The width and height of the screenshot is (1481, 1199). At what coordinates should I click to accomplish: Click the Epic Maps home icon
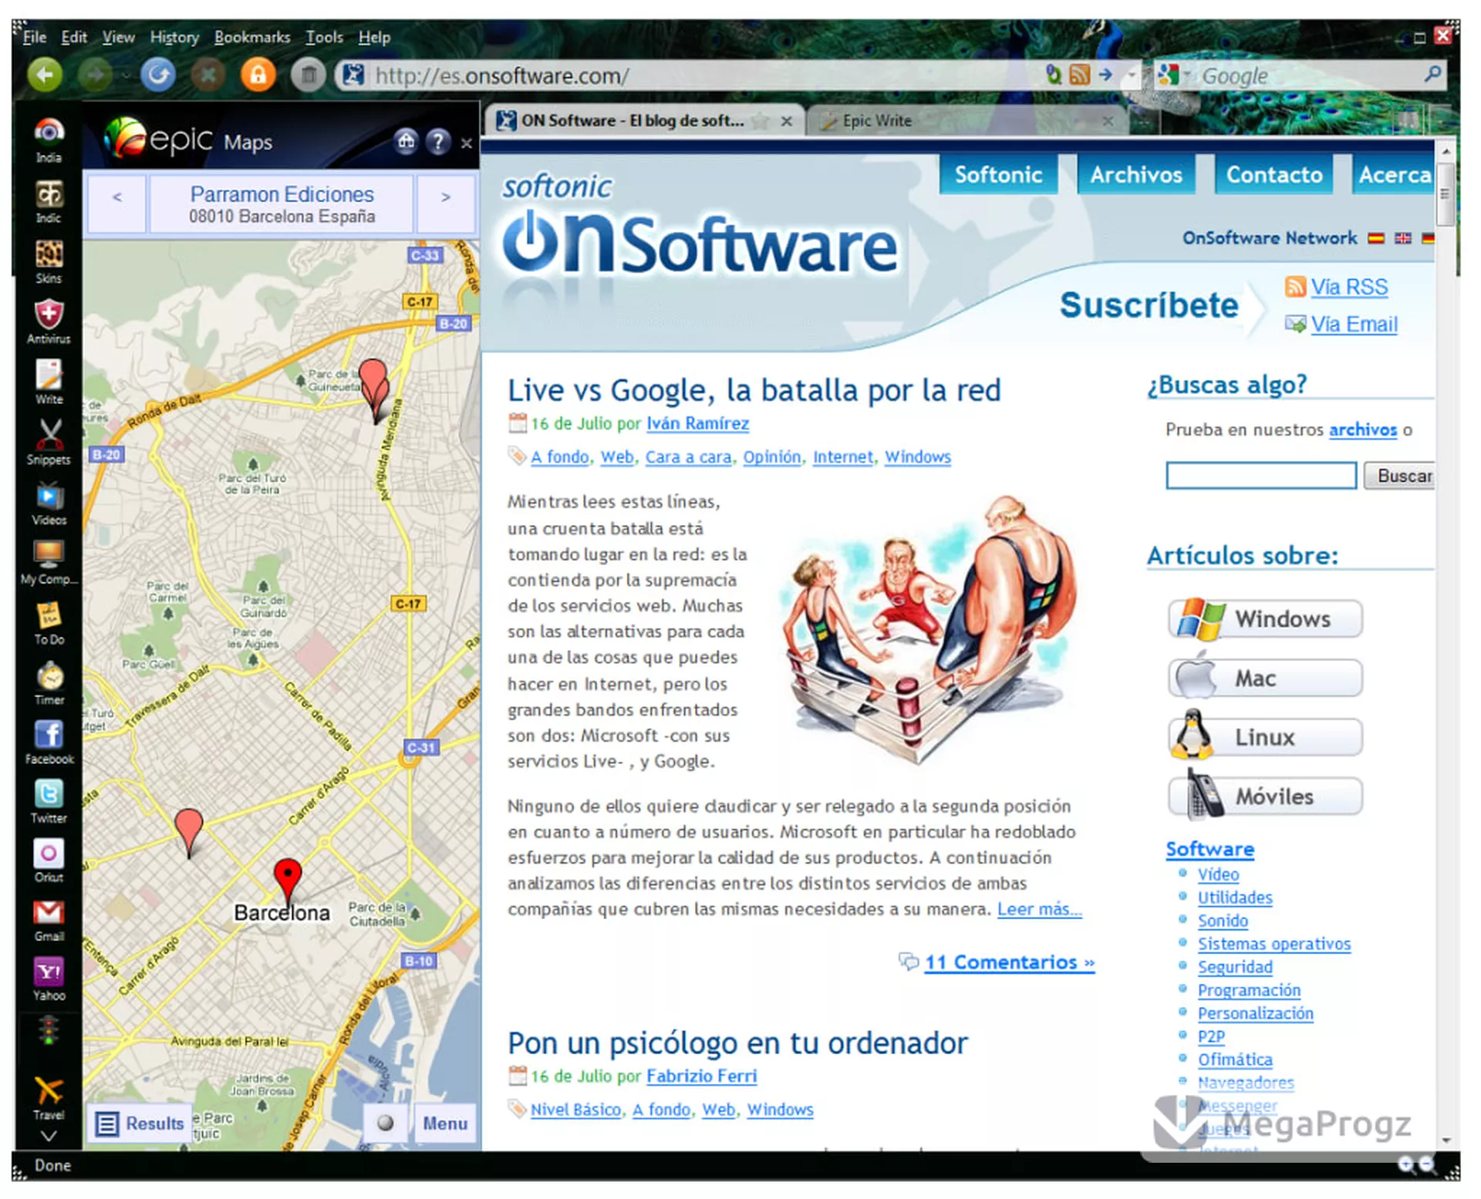[406, 141]
